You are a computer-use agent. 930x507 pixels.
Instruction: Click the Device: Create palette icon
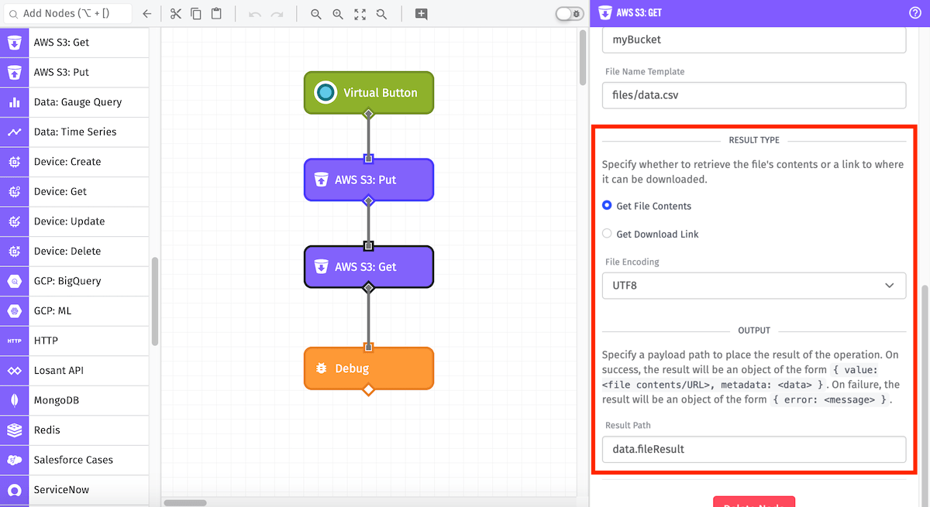pyautogui.click(x=14, y=162)
